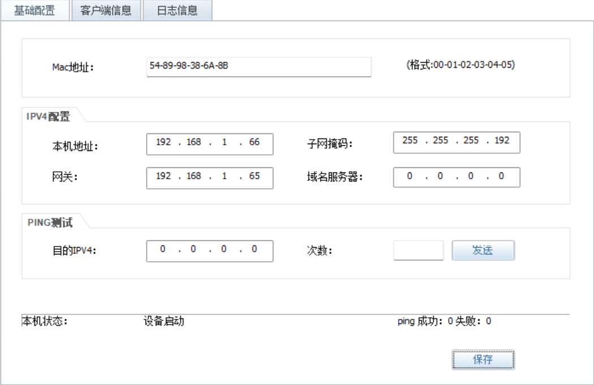
Task: Switch to the 基础配置 tab
Action: click(x=35, y=10)
